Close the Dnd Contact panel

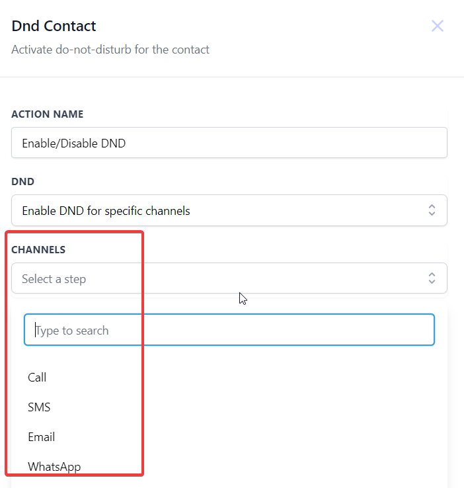pos(437,26)
